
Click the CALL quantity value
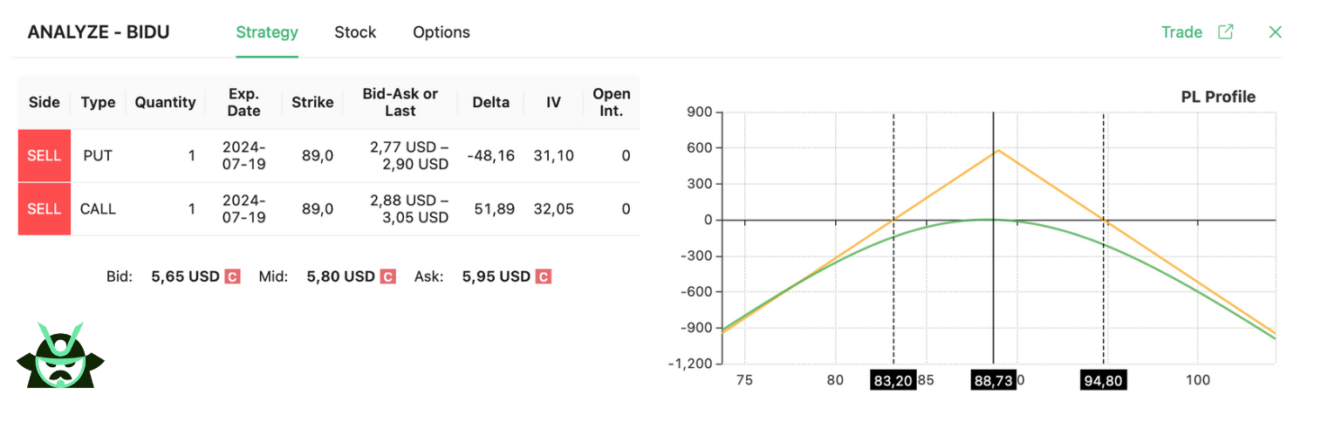(x=191, y=209)
